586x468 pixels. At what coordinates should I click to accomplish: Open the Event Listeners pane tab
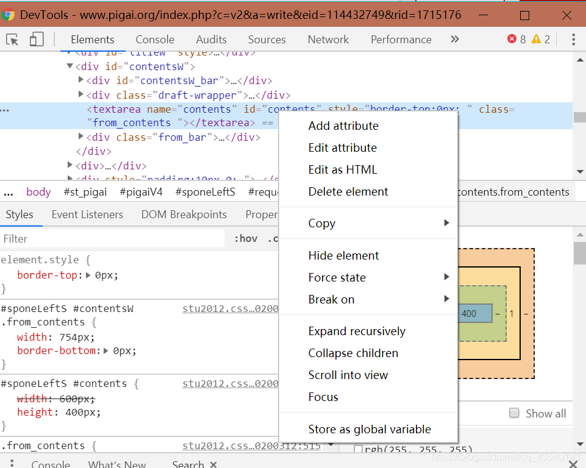tap(87, 214)
